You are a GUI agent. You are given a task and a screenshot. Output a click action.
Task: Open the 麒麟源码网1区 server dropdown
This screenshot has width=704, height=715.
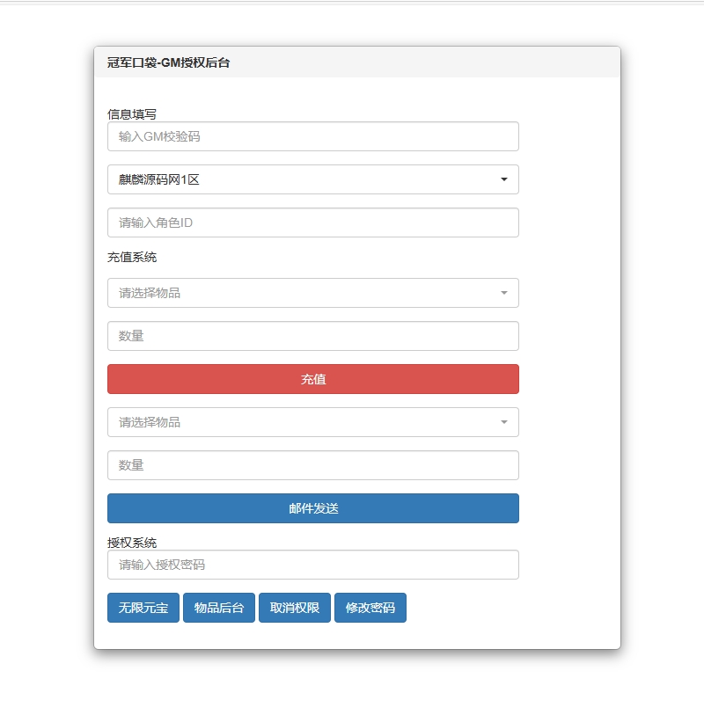(313, 179)
